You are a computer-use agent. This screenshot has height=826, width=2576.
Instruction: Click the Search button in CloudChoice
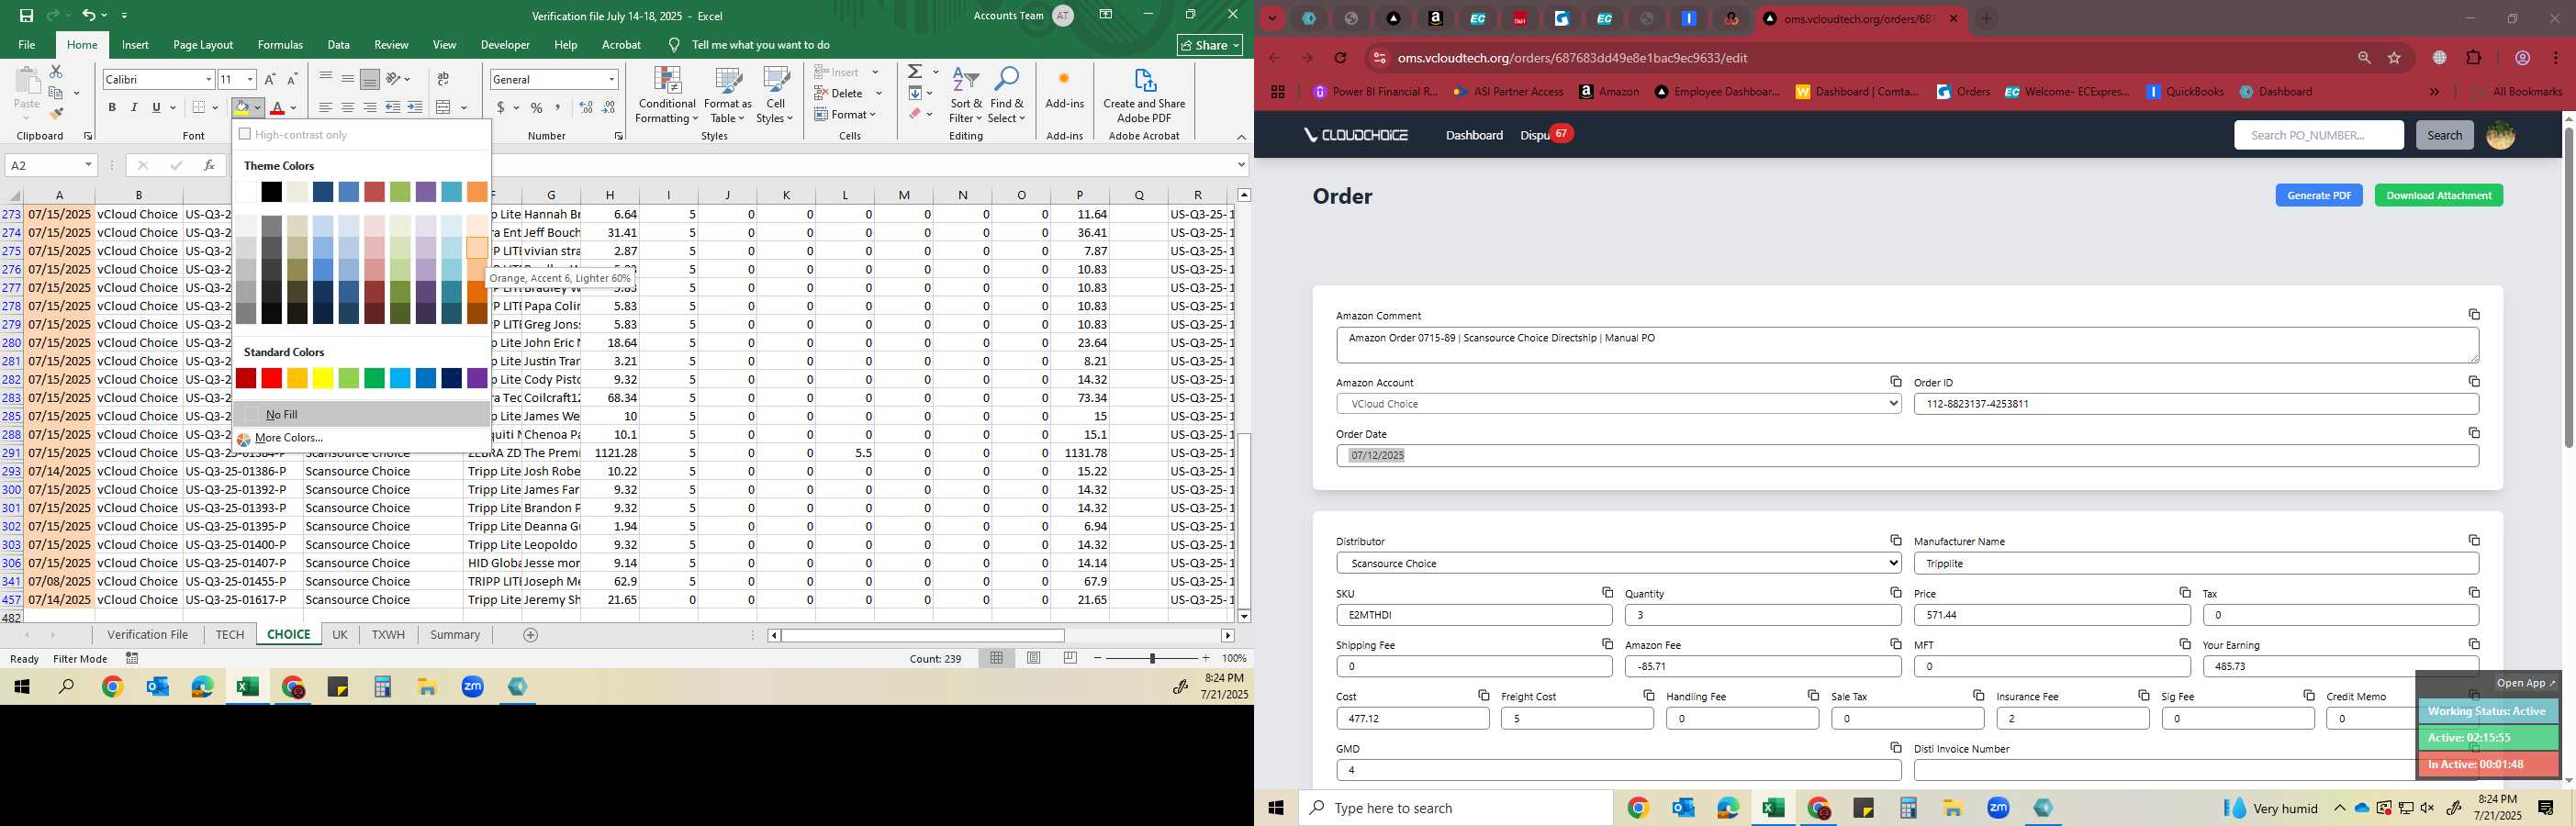(2444, 135)
